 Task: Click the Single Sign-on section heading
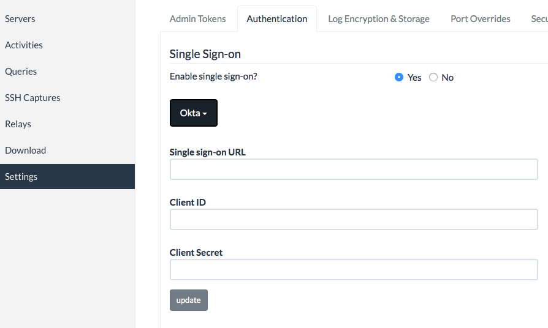205,54
